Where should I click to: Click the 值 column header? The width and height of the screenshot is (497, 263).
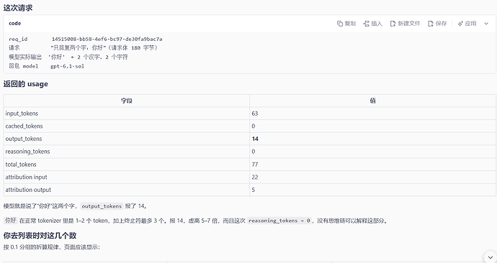pyautogui.click(x=372, y=101)
